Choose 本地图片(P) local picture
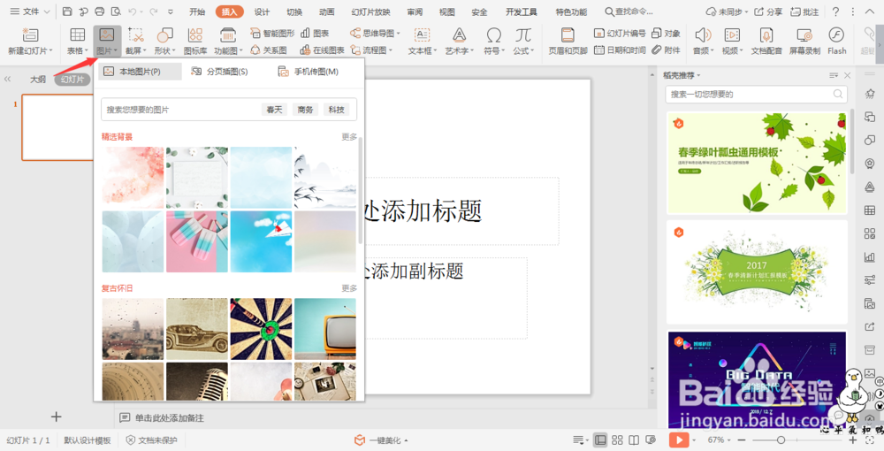Screen dimensions: 884x451 [x=140, y=72]
